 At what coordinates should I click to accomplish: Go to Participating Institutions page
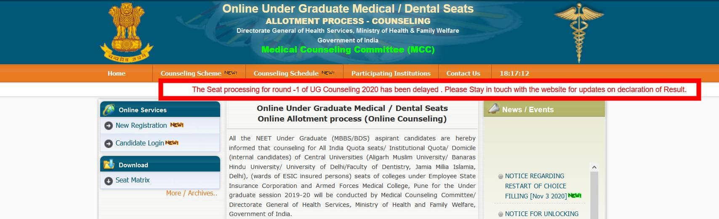coord(391,73)
